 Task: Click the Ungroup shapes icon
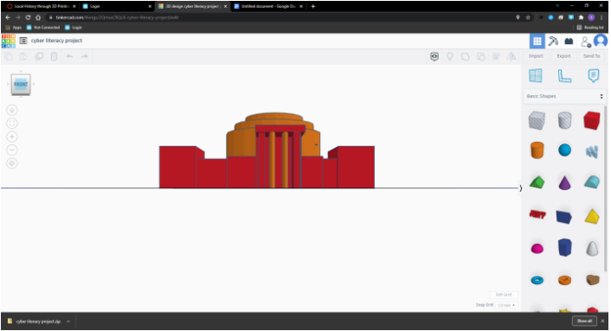pyautogui.click(x=481, y=57)
